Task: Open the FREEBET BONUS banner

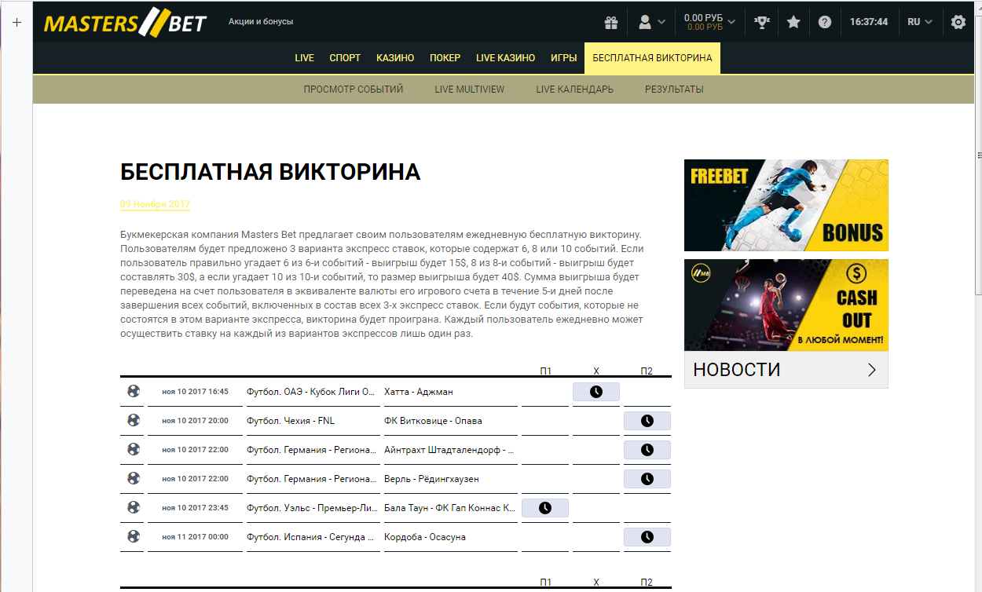Action: pos(786,205)
